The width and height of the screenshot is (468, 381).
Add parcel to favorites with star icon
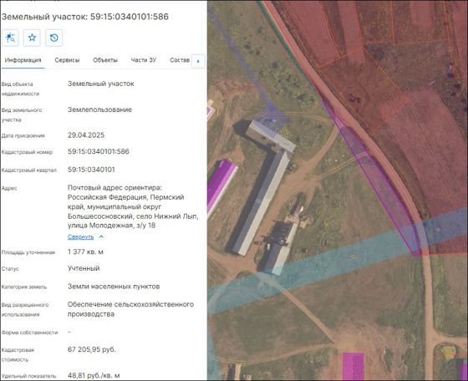pyautogui.click(x=32, y=38)
